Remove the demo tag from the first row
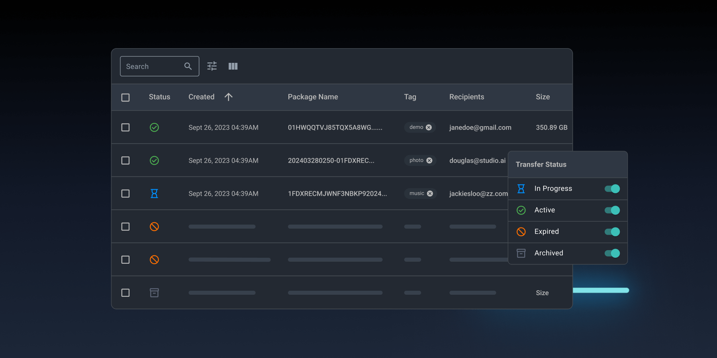This screenshot has width=717, height=358. point(429,127)
